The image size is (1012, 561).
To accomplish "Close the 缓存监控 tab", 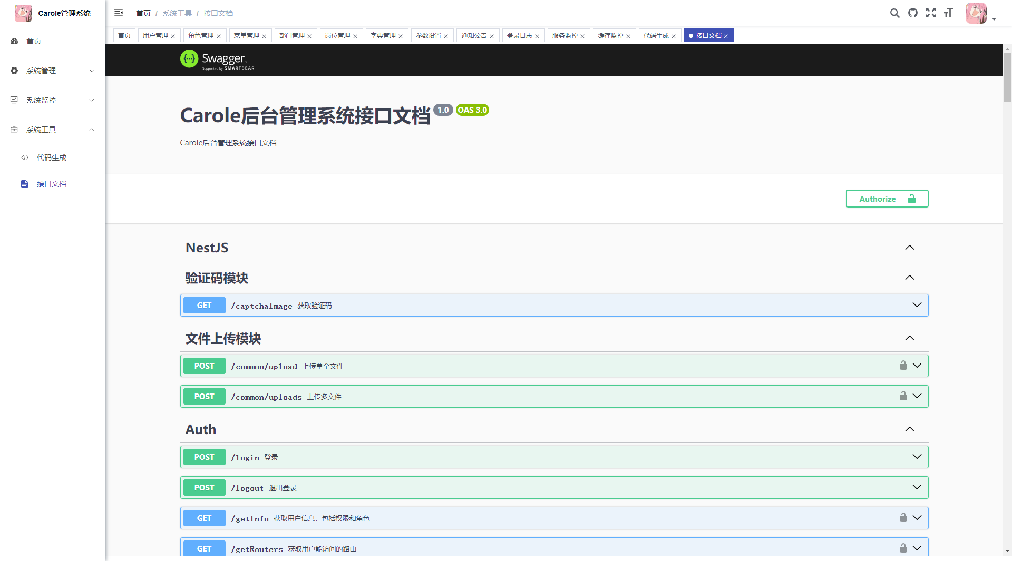I will 628,36.
